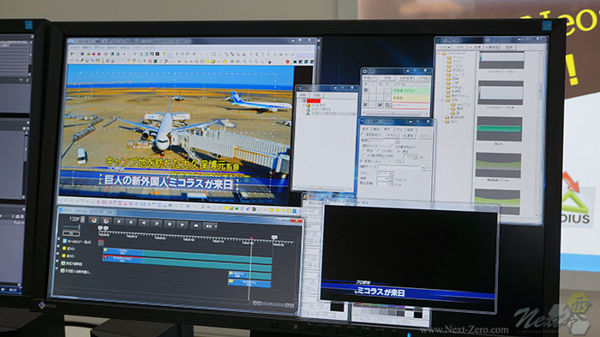Viewport: 600px width, 337px height.
Task: Open the combo box below properties dialog tabs
Action: click(x=384, y=141)
